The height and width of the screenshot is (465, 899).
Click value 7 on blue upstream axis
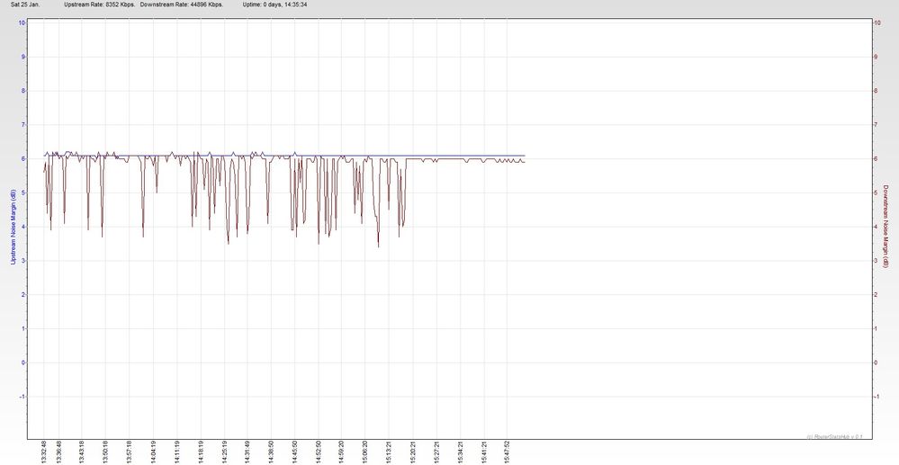coord(23,125)
